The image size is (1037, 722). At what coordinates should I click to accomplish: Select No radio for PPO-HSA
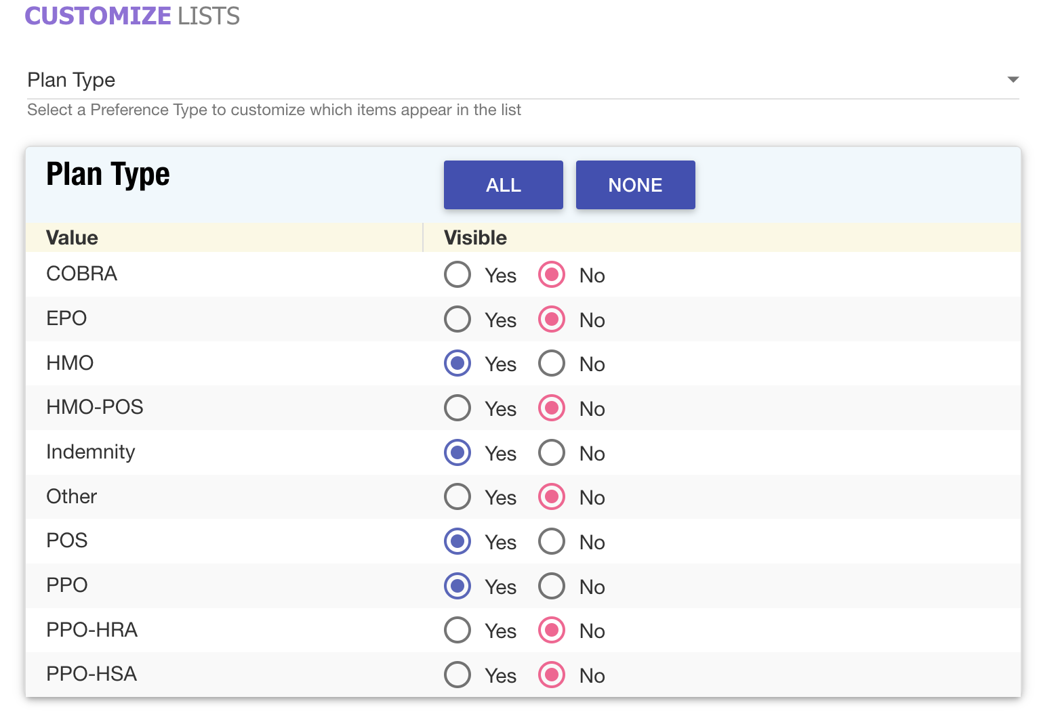552,675
